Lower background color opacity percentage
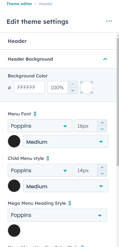The image size is (119, 247). tap(72, 91)
